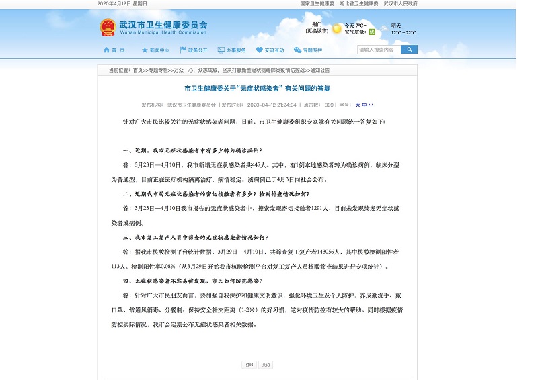The height and width of the screenshot is (380, 538).
Task: Open 通知公告 in the breadcrumb
Action: (320, 70)
